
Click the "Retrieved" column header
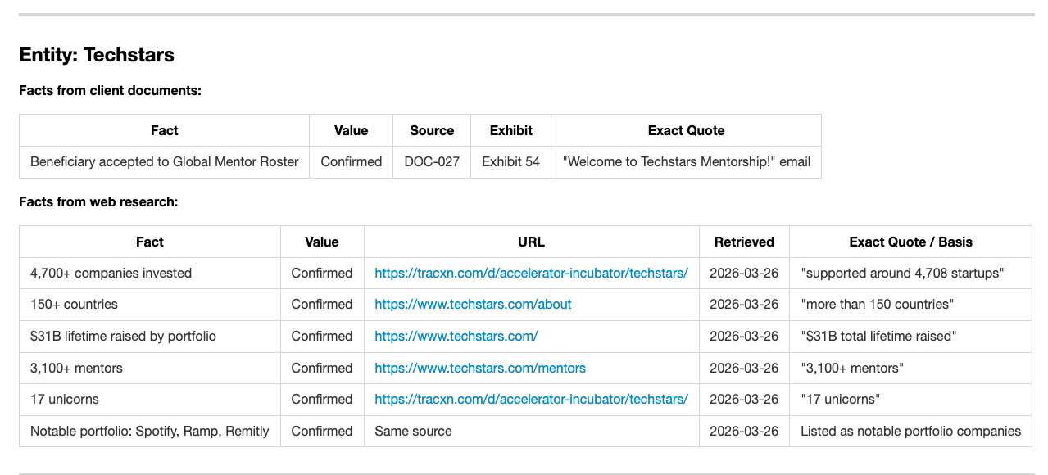click(744, 242)
